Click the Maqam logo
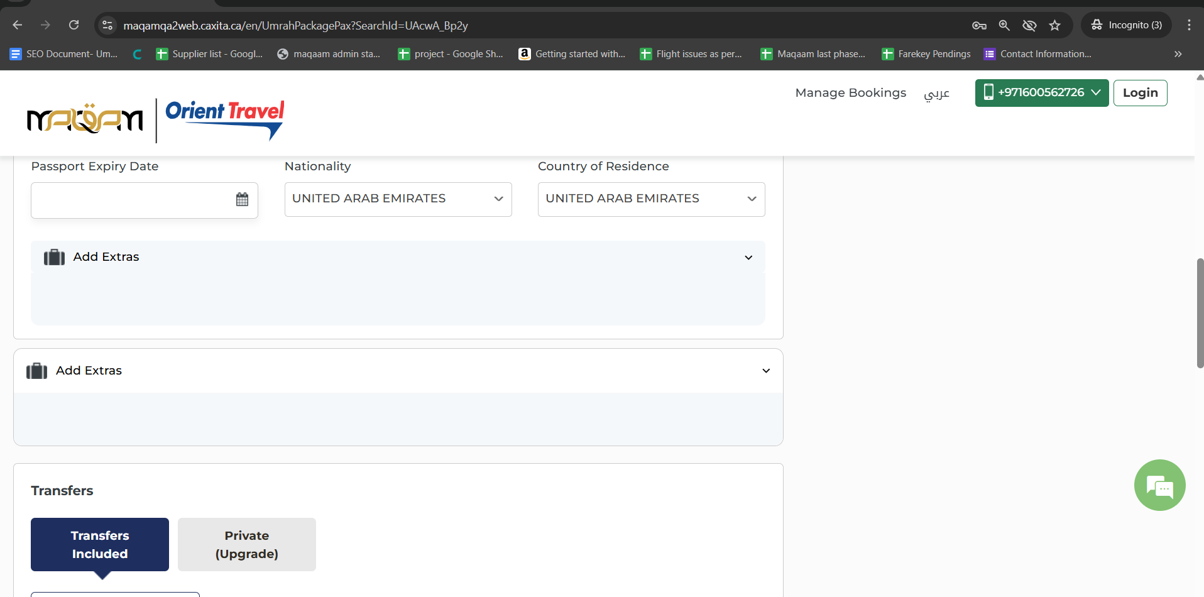The width and height of the screenshot is (1204, 597). coord(85,118)
